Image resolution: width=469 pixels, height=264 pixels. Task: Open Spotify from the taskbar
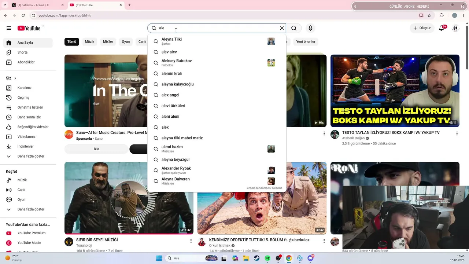267,258
